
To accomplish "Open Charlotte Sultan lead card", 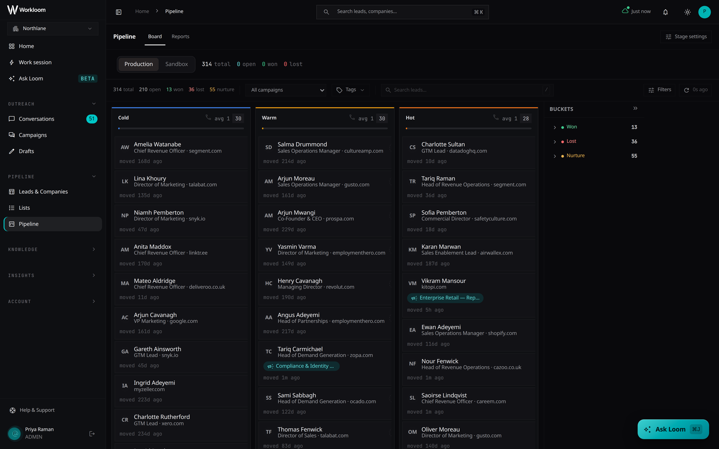I will pyautogui.click(x=468, y=152).
